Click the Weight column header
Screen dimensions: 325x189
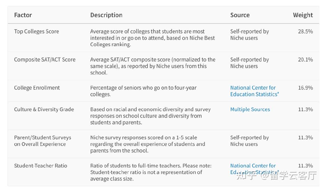302,15
